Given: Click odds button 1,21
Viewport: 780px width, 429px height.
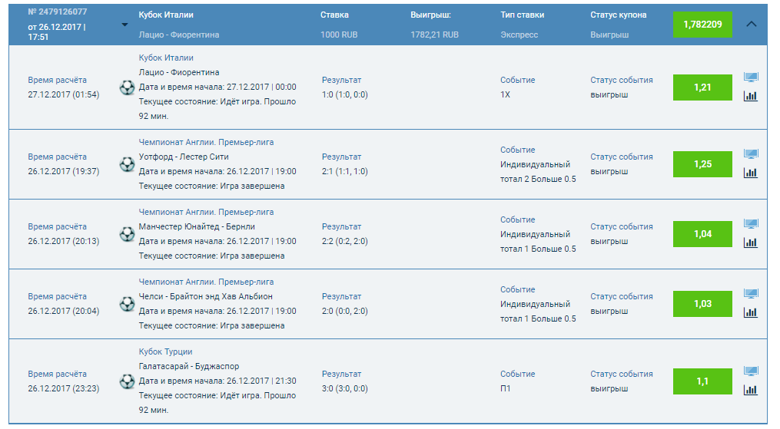Looking at the screenshot, I should [x=702, y=87].
